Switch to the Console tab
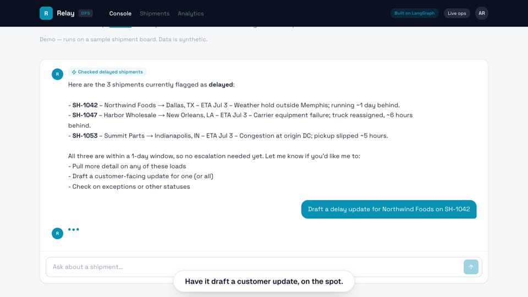The width and height of the screenshot is (528, 297). pyautogui.click(x=120, y=13)
